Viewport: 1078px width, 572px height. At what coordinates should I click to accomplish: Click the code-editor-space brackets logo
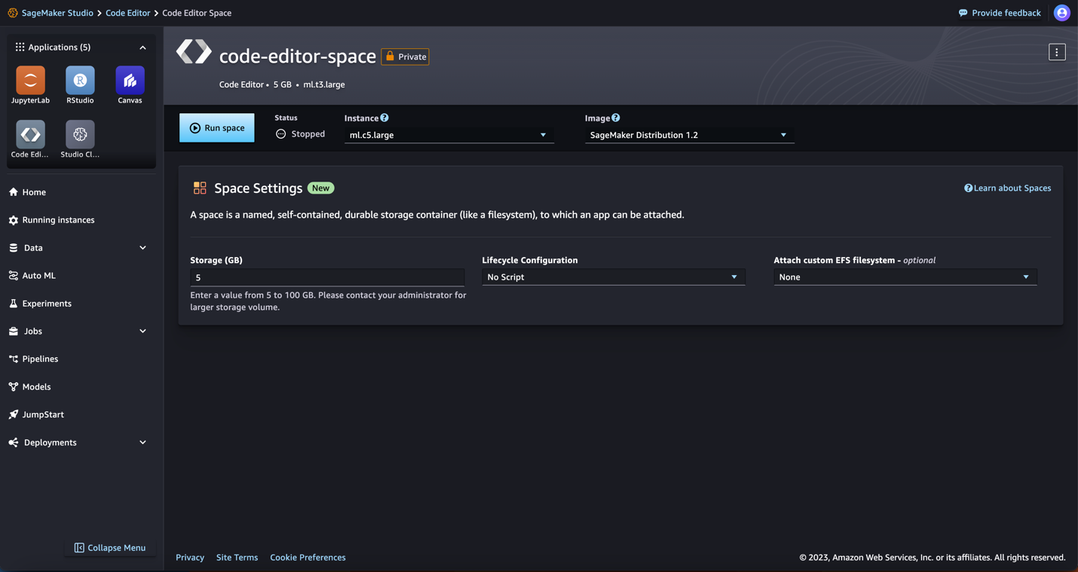194,52
